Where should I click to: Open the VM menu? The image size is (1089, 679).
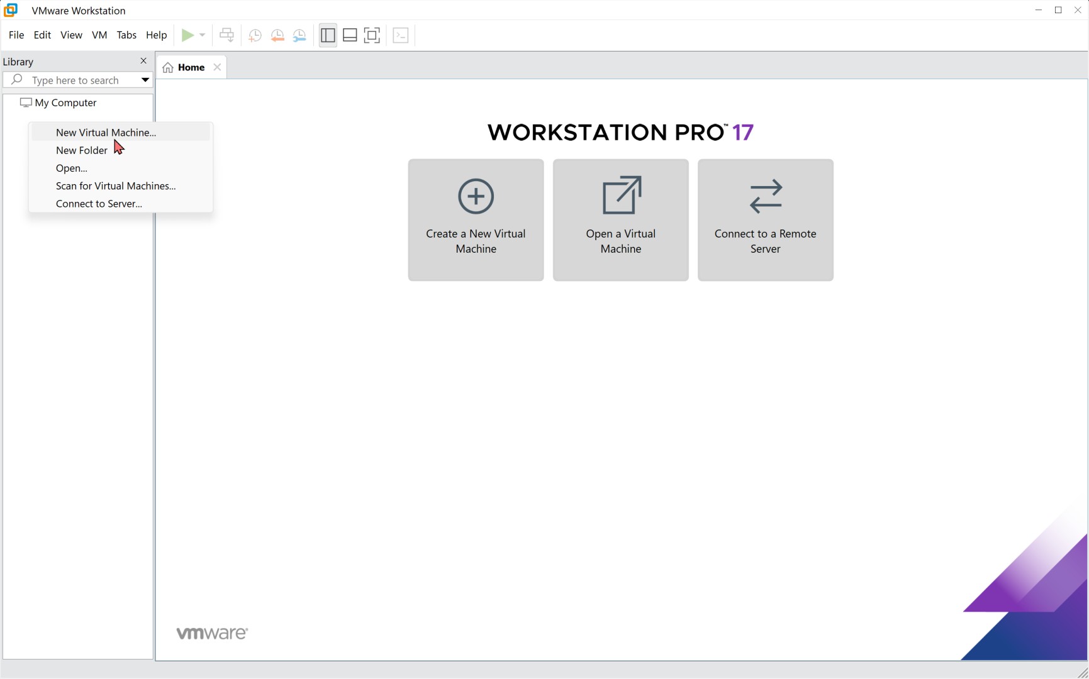click(99, 35)
